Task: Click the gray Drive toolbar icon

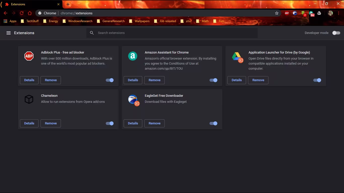Action: click(319, 13)
